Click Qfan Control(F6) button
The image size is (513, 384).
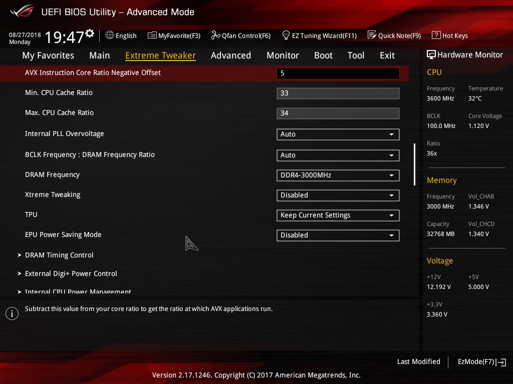coord(241,35)
